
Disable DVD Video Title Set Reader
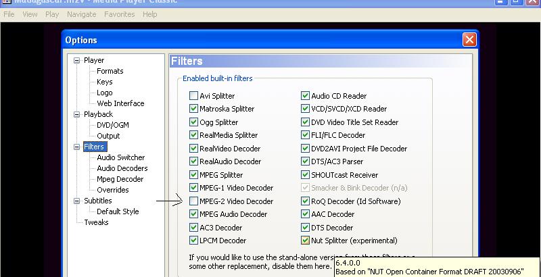click(x=305, y=122)
